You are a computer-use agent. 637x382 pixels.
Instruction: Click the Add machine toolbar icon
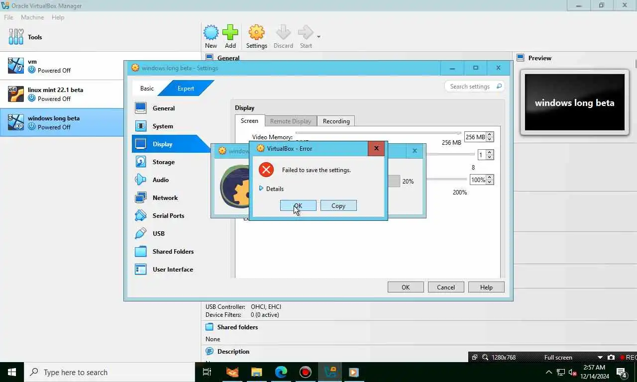(230, 37)
